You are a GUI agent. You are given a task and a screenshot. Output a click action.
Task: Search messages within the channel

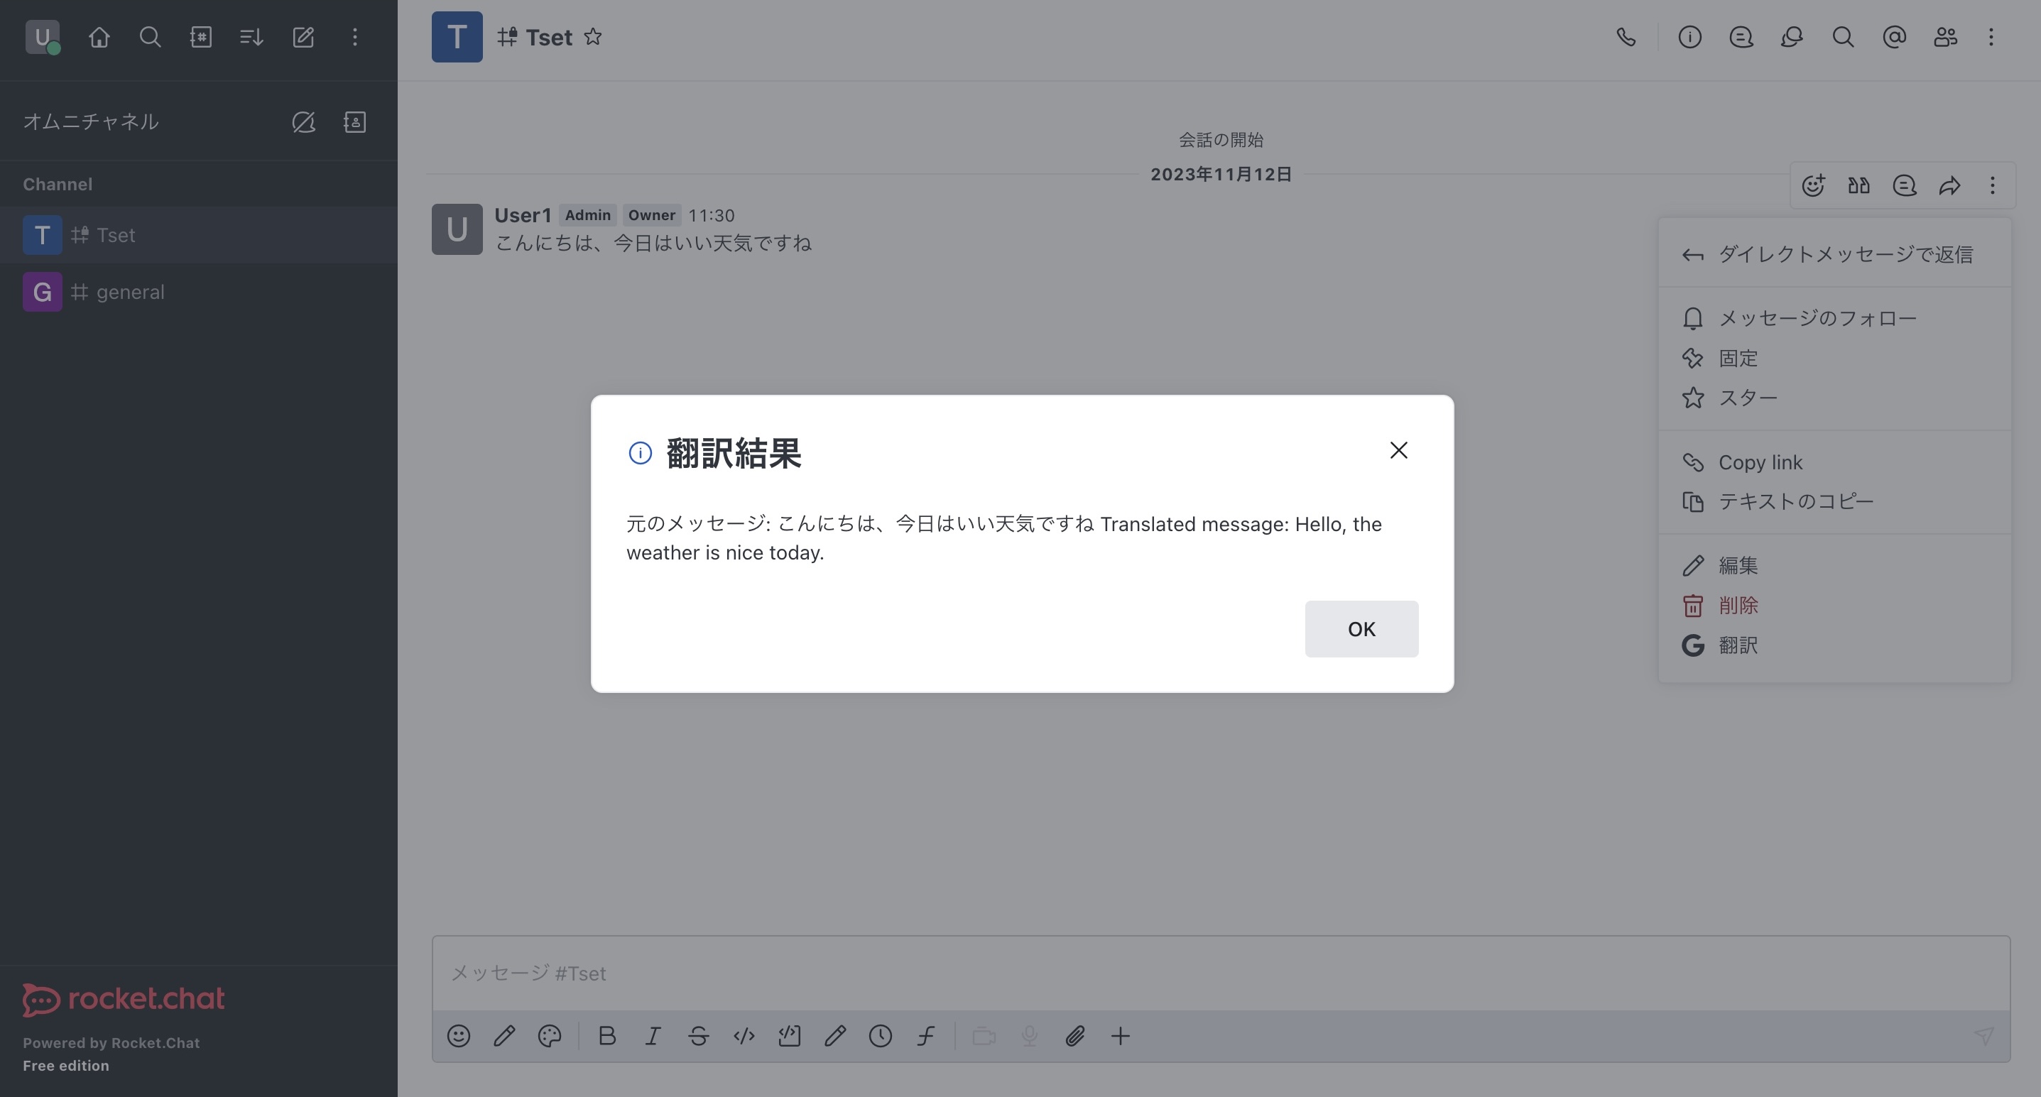[x=1844, y=37]
